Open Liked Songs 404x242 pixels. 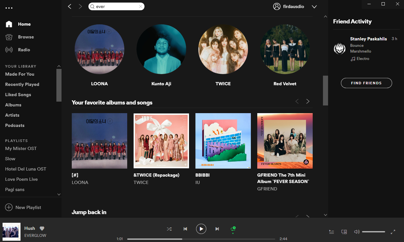pyautogui.click(x=18, y=95)
